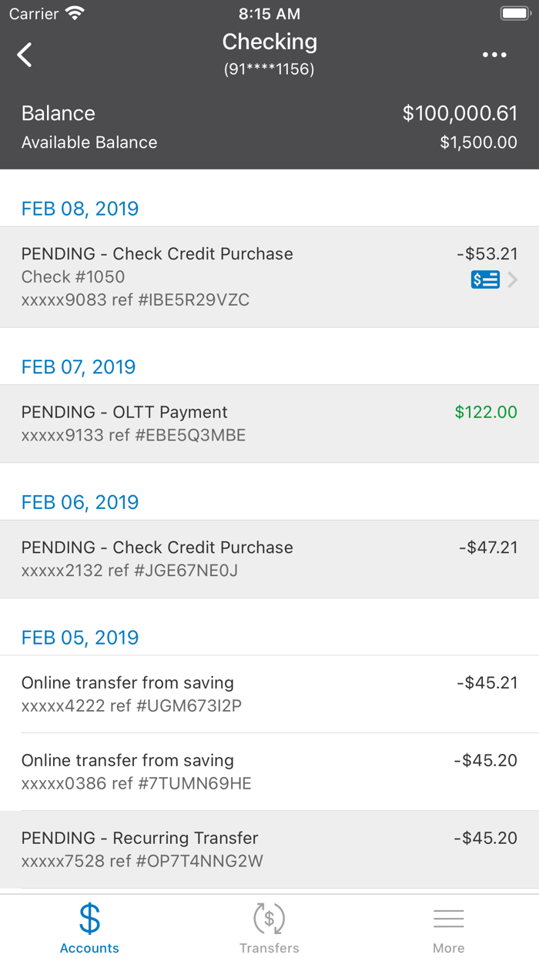539x958 pixels.
Task: Select the FEB 05, 2019 date header
Action: click(79, 637)
